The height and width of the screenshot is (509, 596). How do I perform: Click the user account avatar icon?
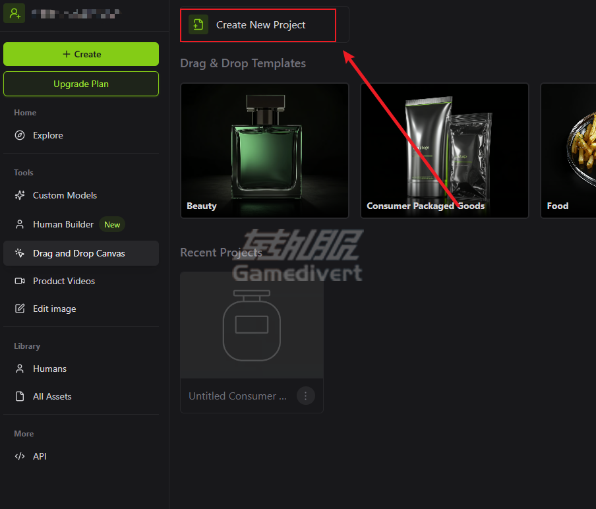pyautogui.click(x=14, y=13)
